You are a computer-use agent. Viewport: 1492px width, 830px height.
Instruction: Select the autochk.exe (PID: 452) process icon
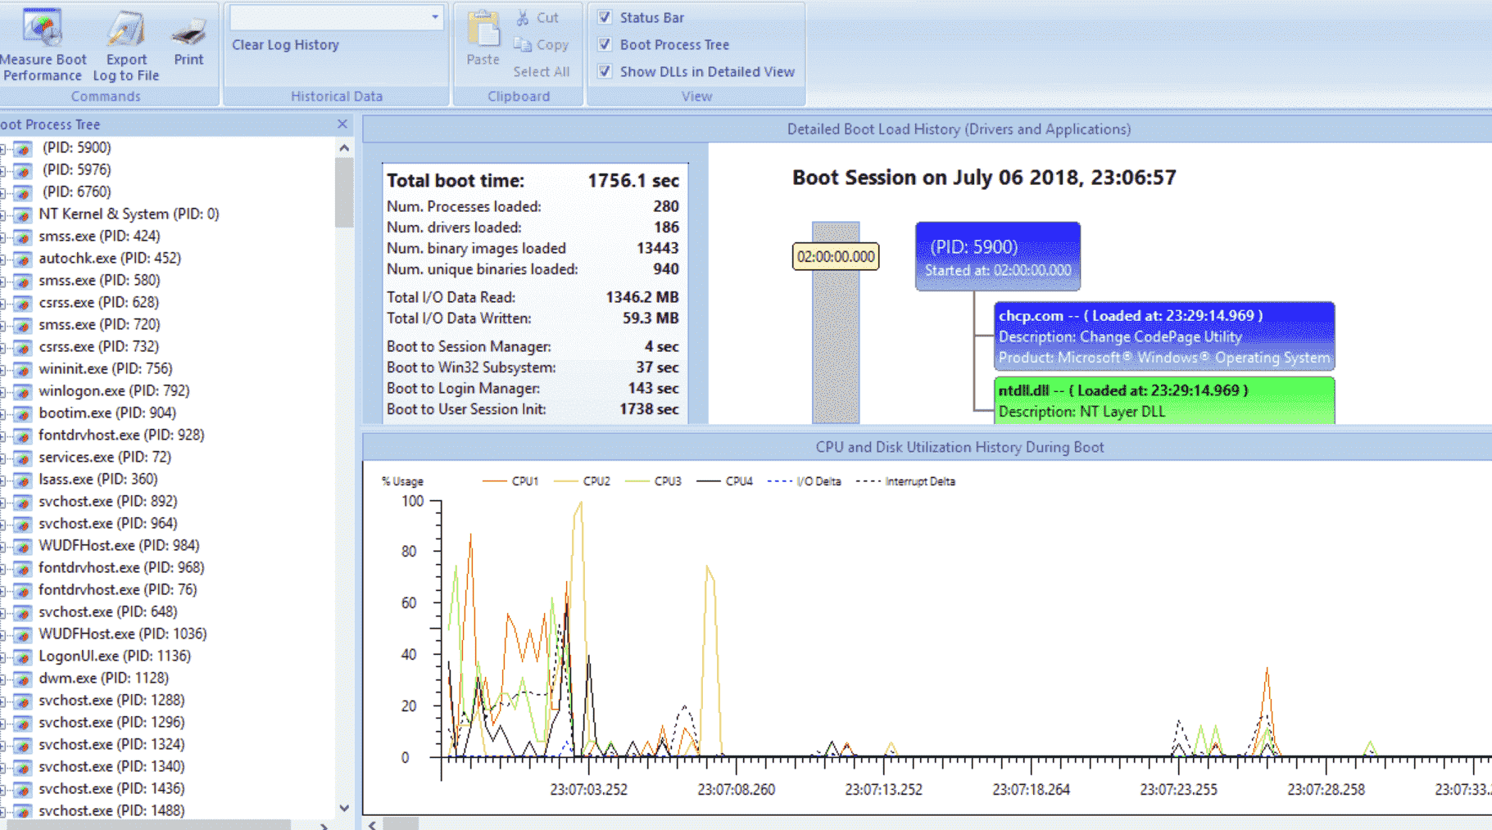23,259
